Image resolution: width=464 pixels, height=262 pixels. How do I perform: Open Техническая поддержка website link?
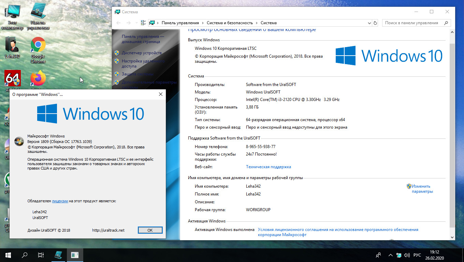tap(269, 167)
